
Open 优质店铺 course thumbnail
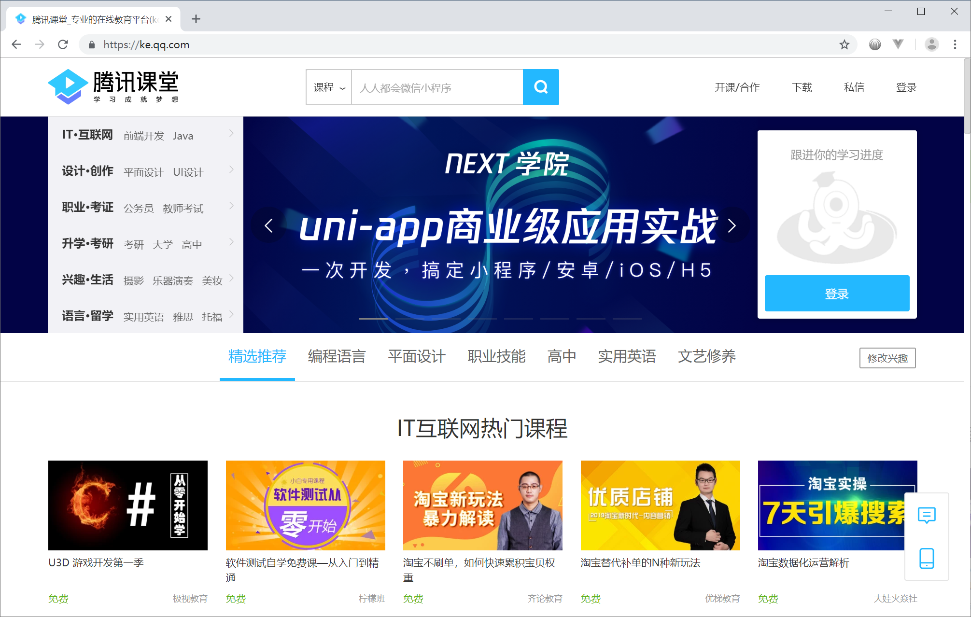pos(660,505)
